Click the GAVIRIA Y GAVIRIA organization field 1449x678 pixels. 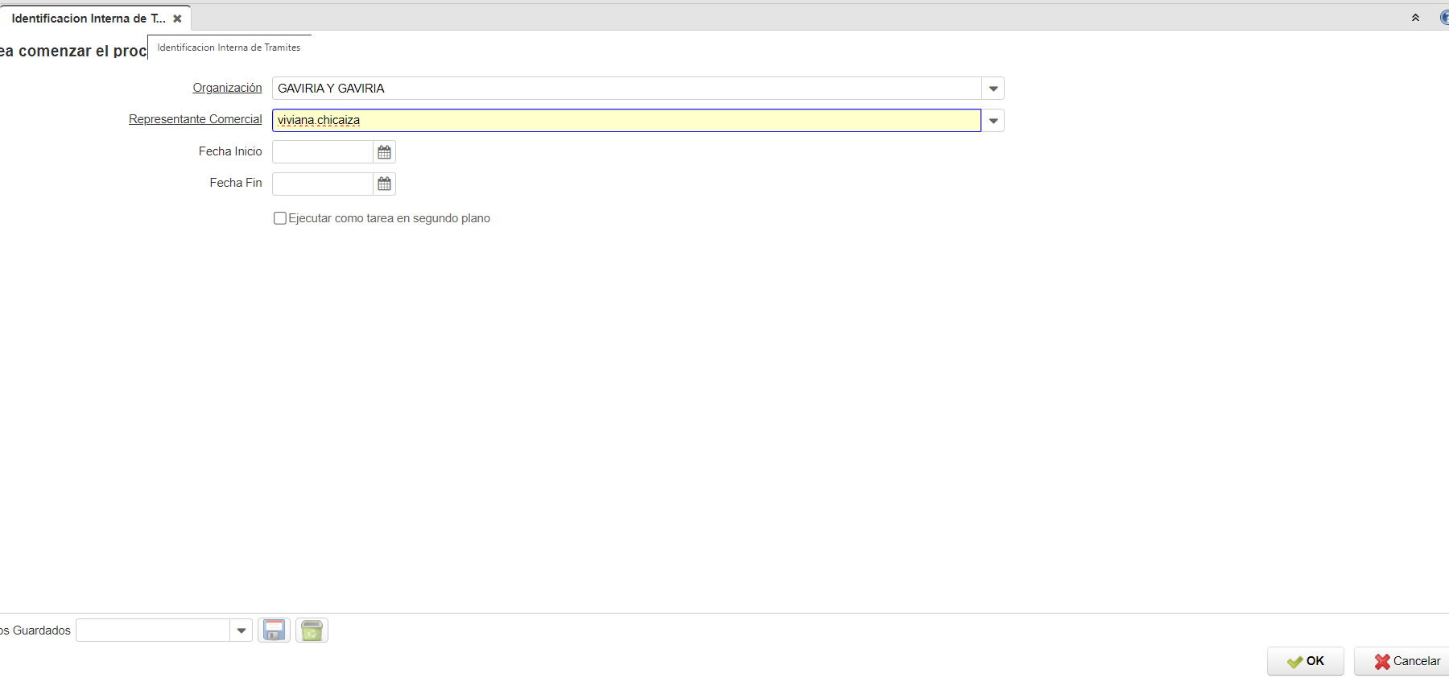(626, 89)
